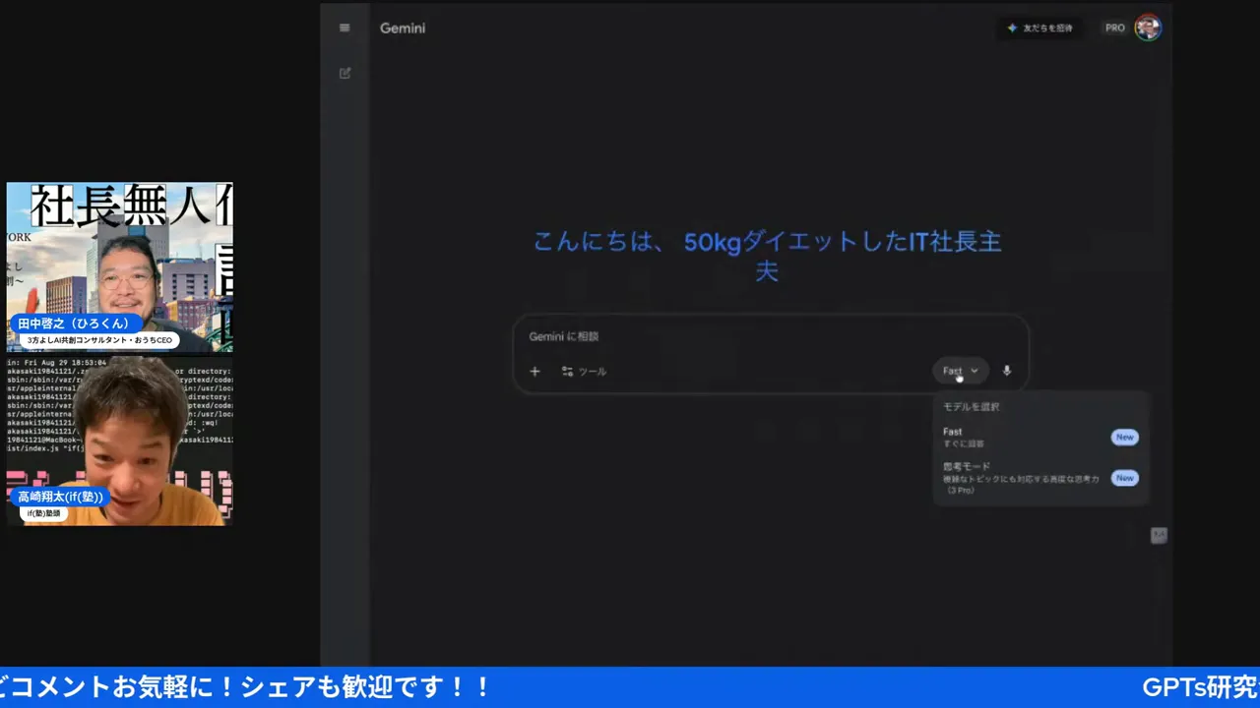
Task: Activate the microphone voice input icon
Action: (x=1006, y=371)
